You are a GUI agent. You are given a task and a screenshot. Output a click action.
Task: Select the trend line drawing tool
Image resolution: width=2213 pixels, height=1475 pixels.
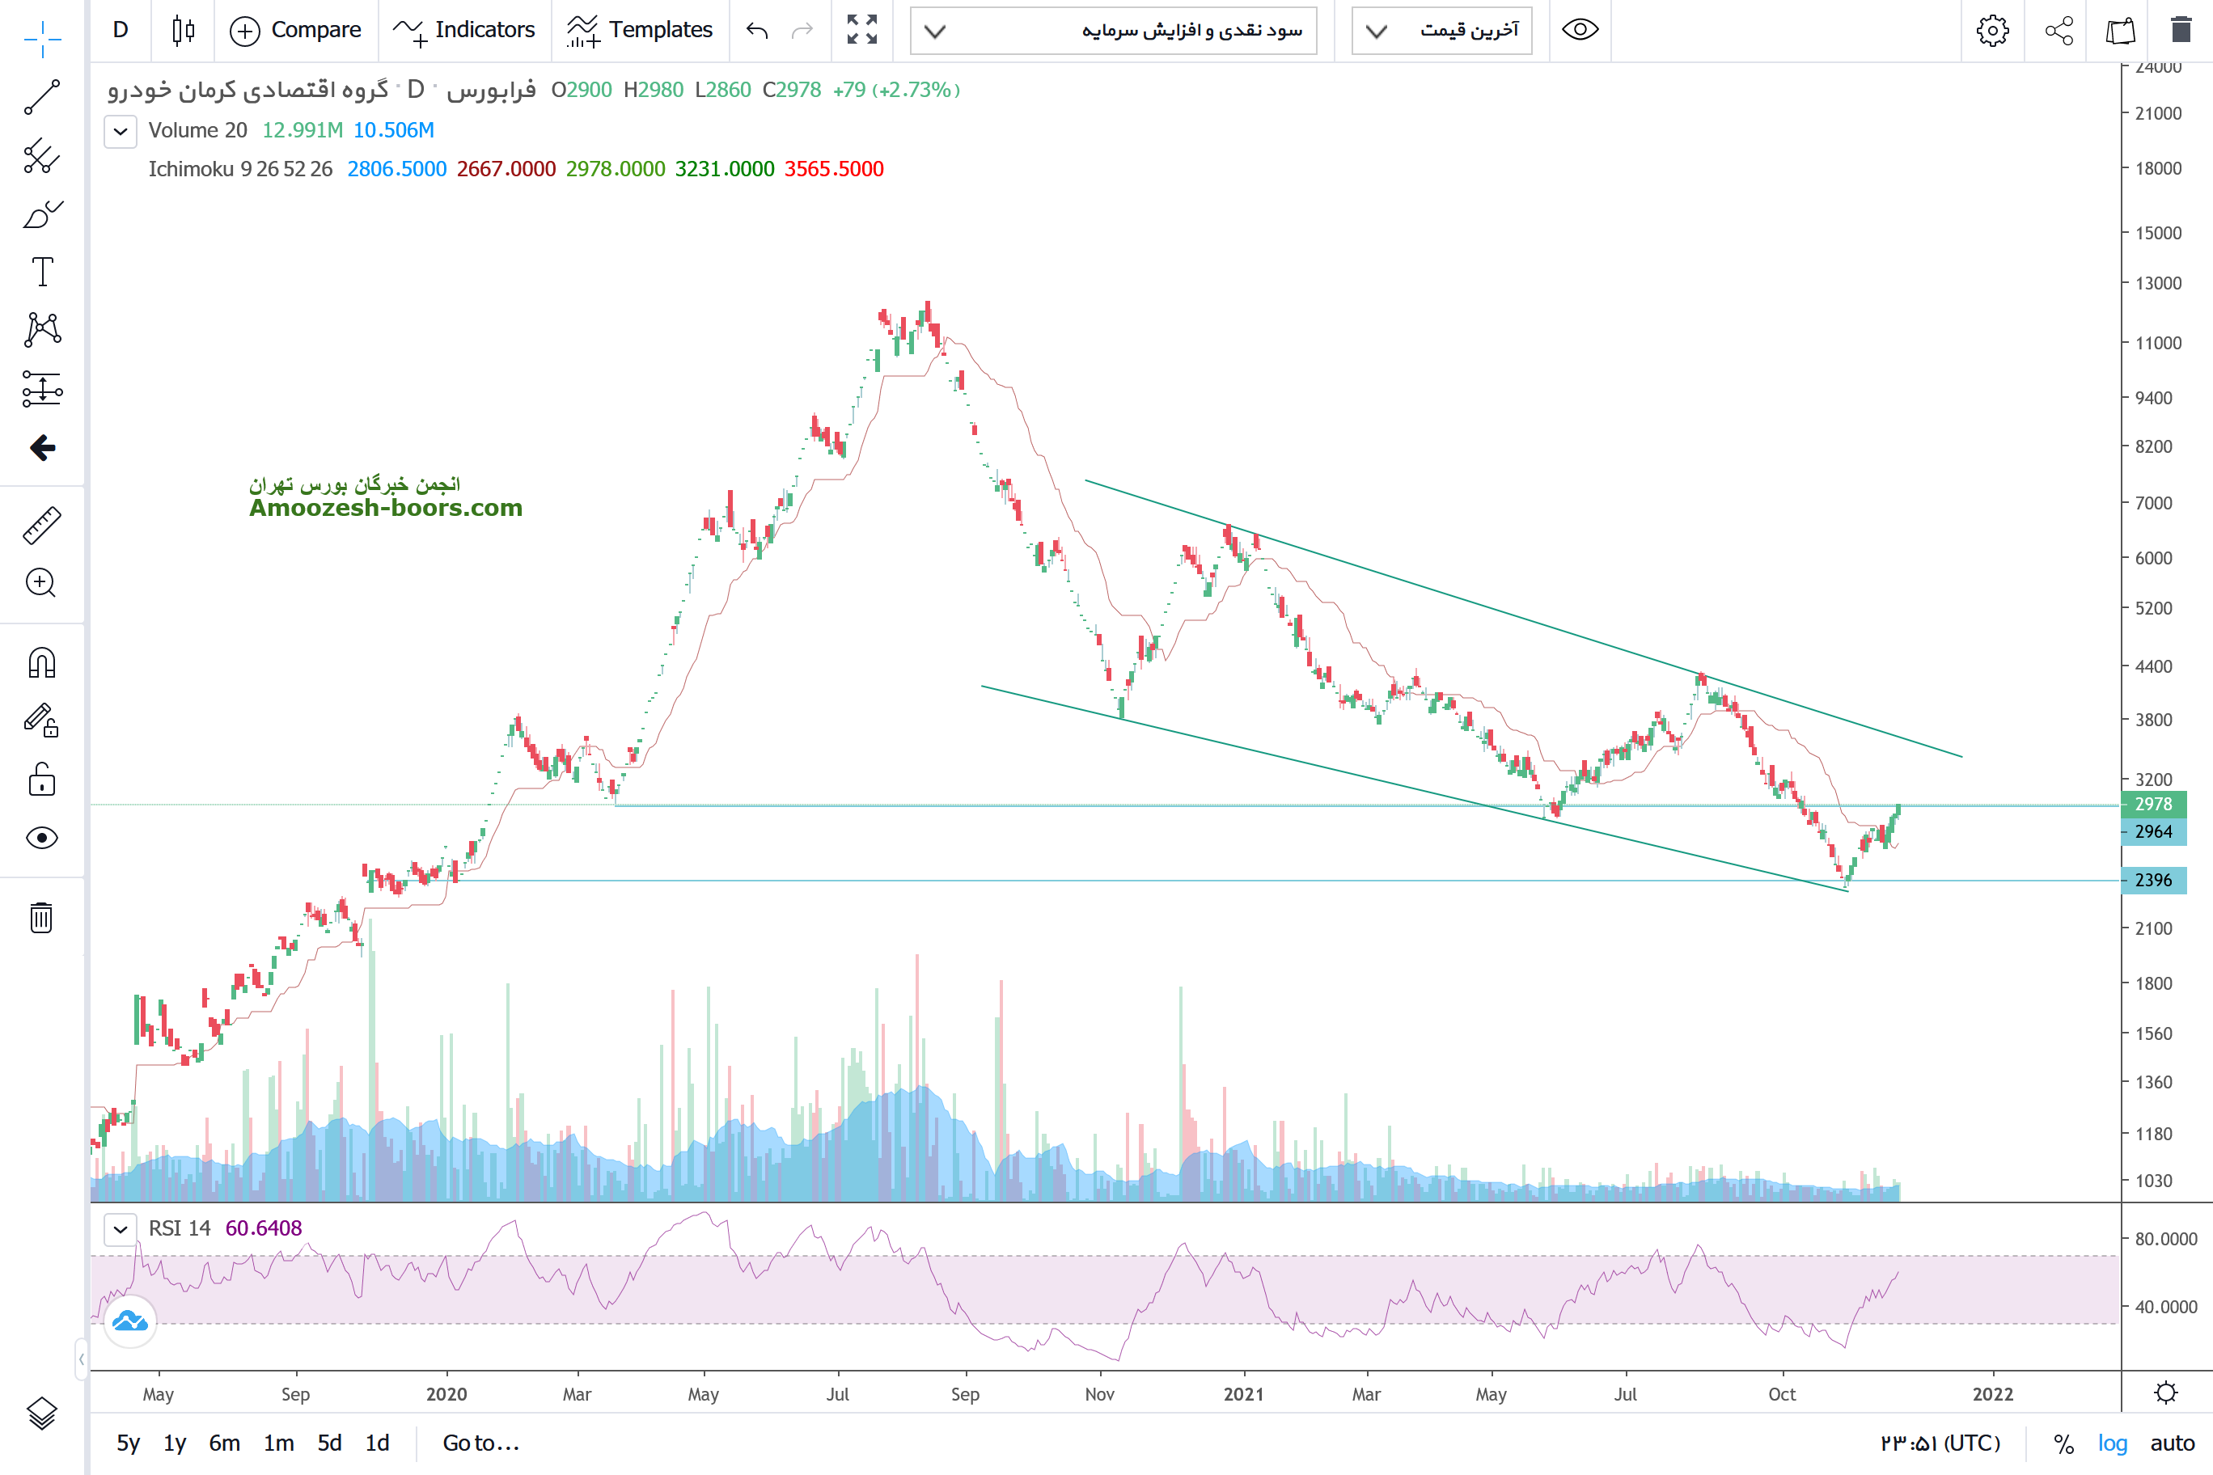pyautogui.click(x=41, y=97)
